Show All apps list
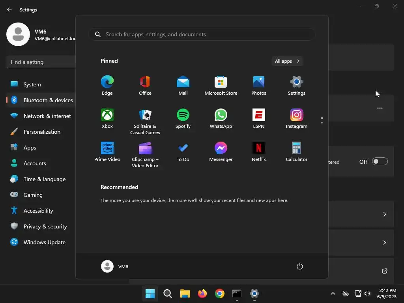The height and width of the screenshot is (303, 404). (287, 61)
